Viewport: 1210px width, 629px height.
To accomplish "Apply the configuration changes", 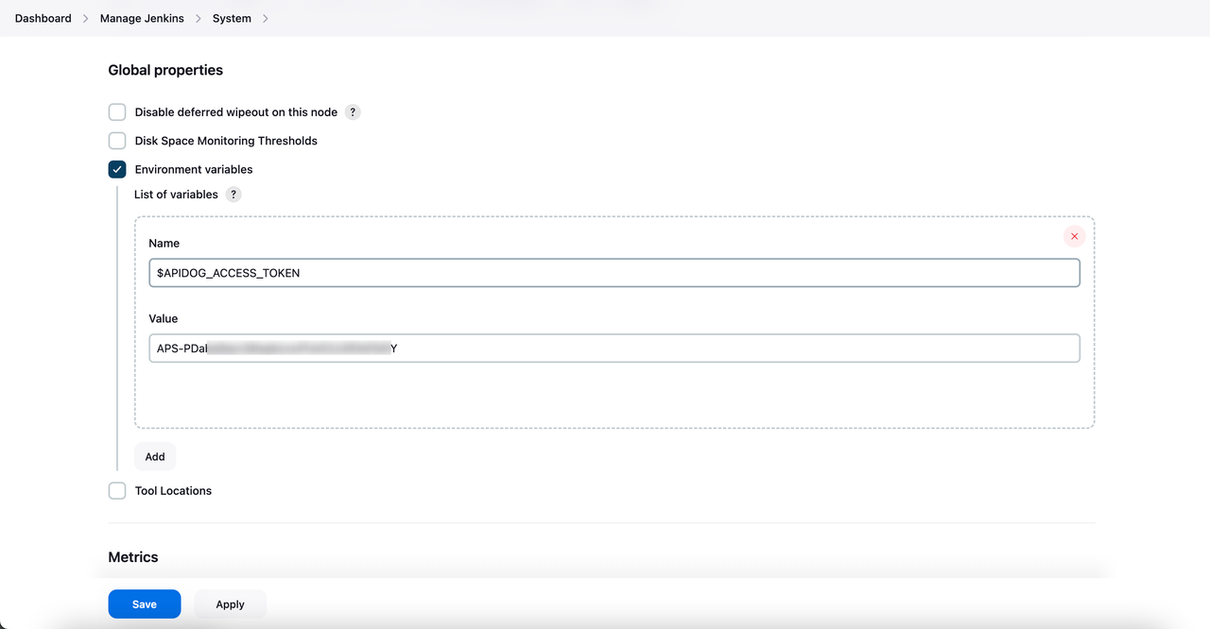I will pos(230,604).
